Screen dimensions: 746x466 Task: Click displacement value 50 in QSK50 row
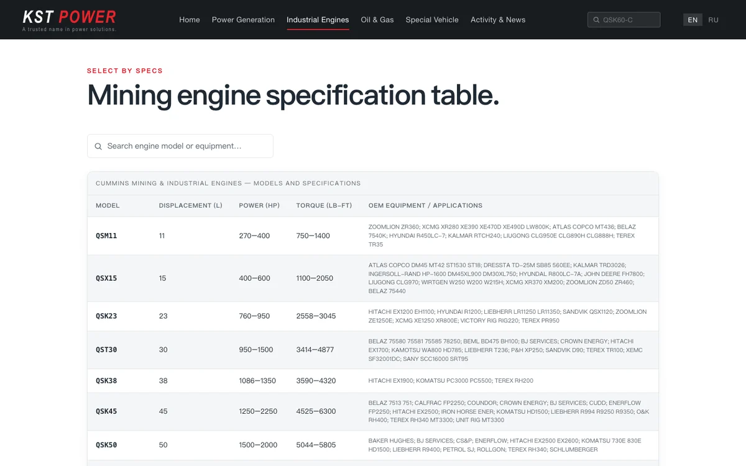point(163,445)
